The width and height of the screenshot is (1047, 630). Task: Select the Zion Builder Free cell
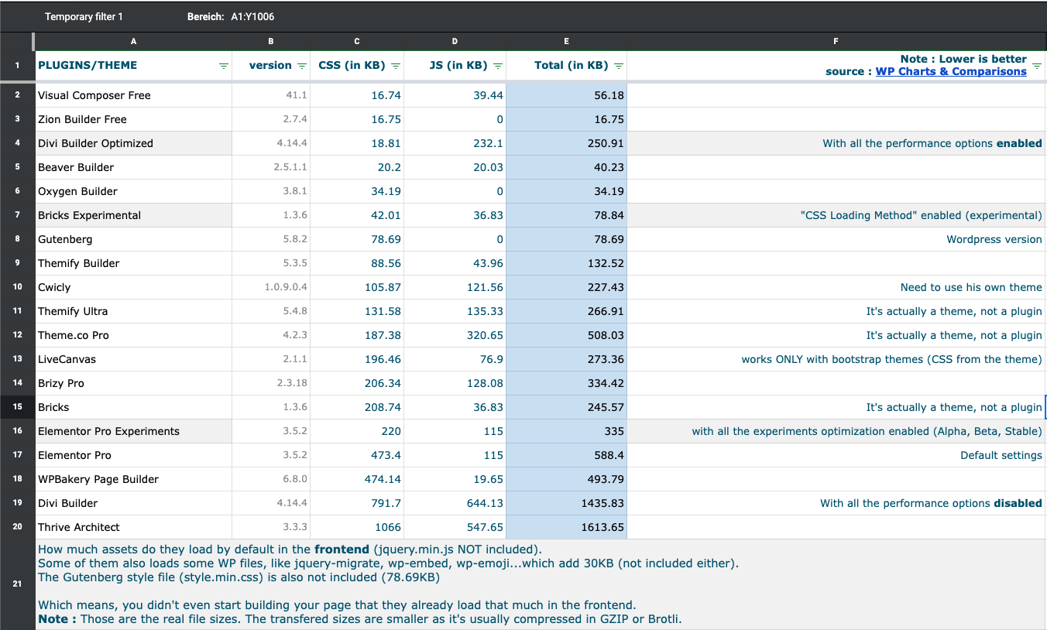point(133,119)
